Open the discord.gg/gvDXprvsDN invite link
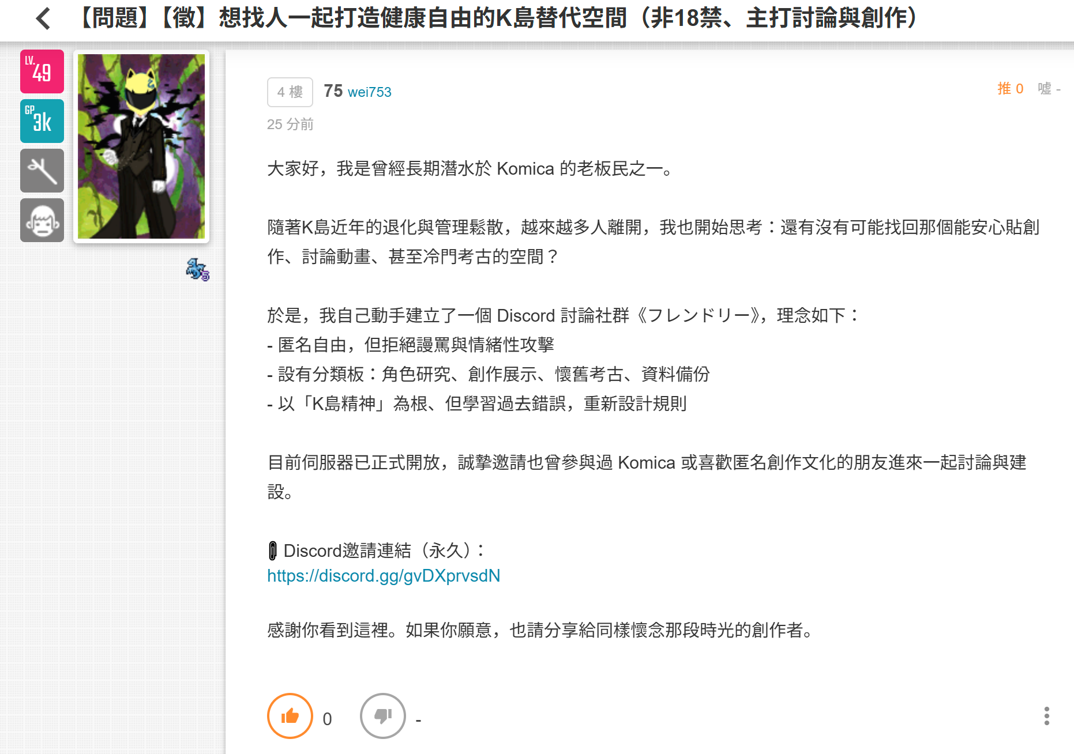Image resolution: width=1074 pixels, height=754 pixels. tap(384, 576)
